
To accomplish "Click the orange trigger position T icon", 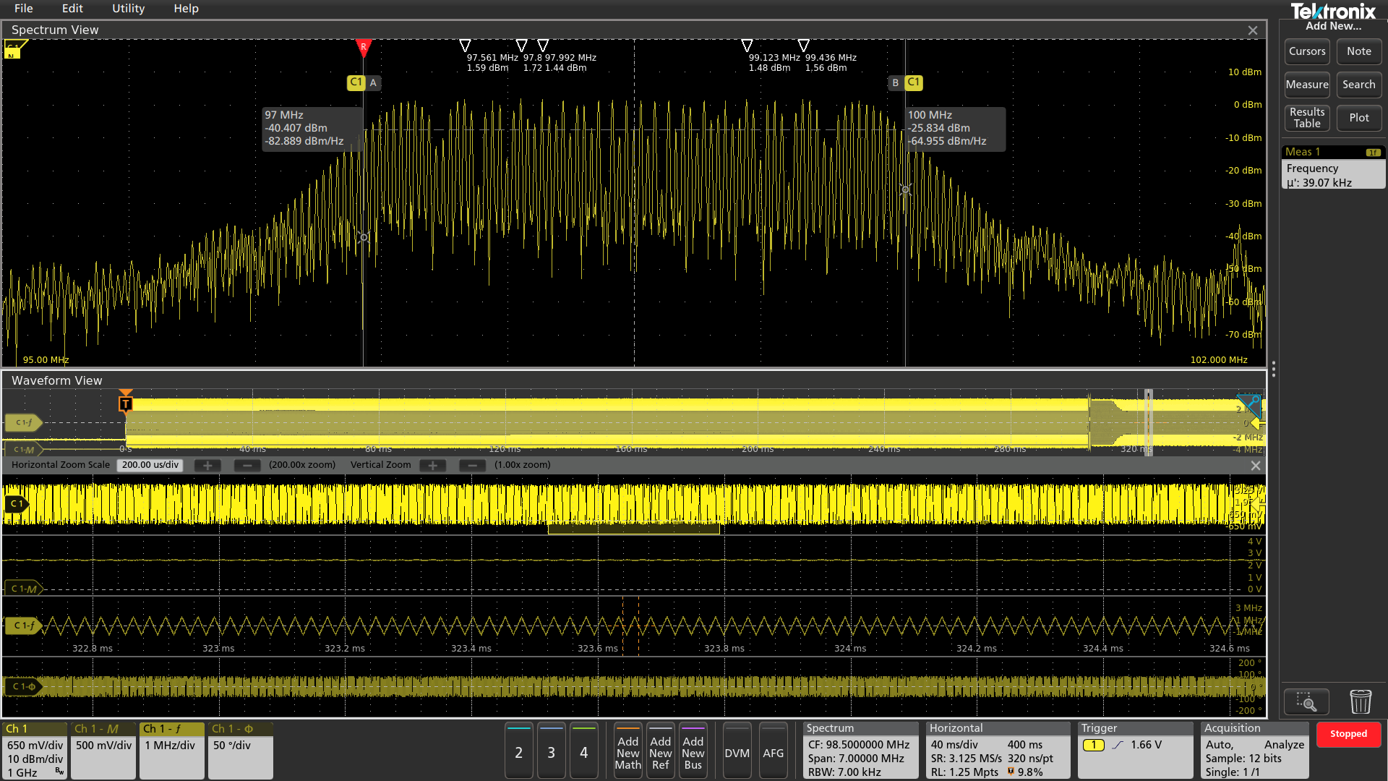I will pyautogui.click(x=126, y=404).
